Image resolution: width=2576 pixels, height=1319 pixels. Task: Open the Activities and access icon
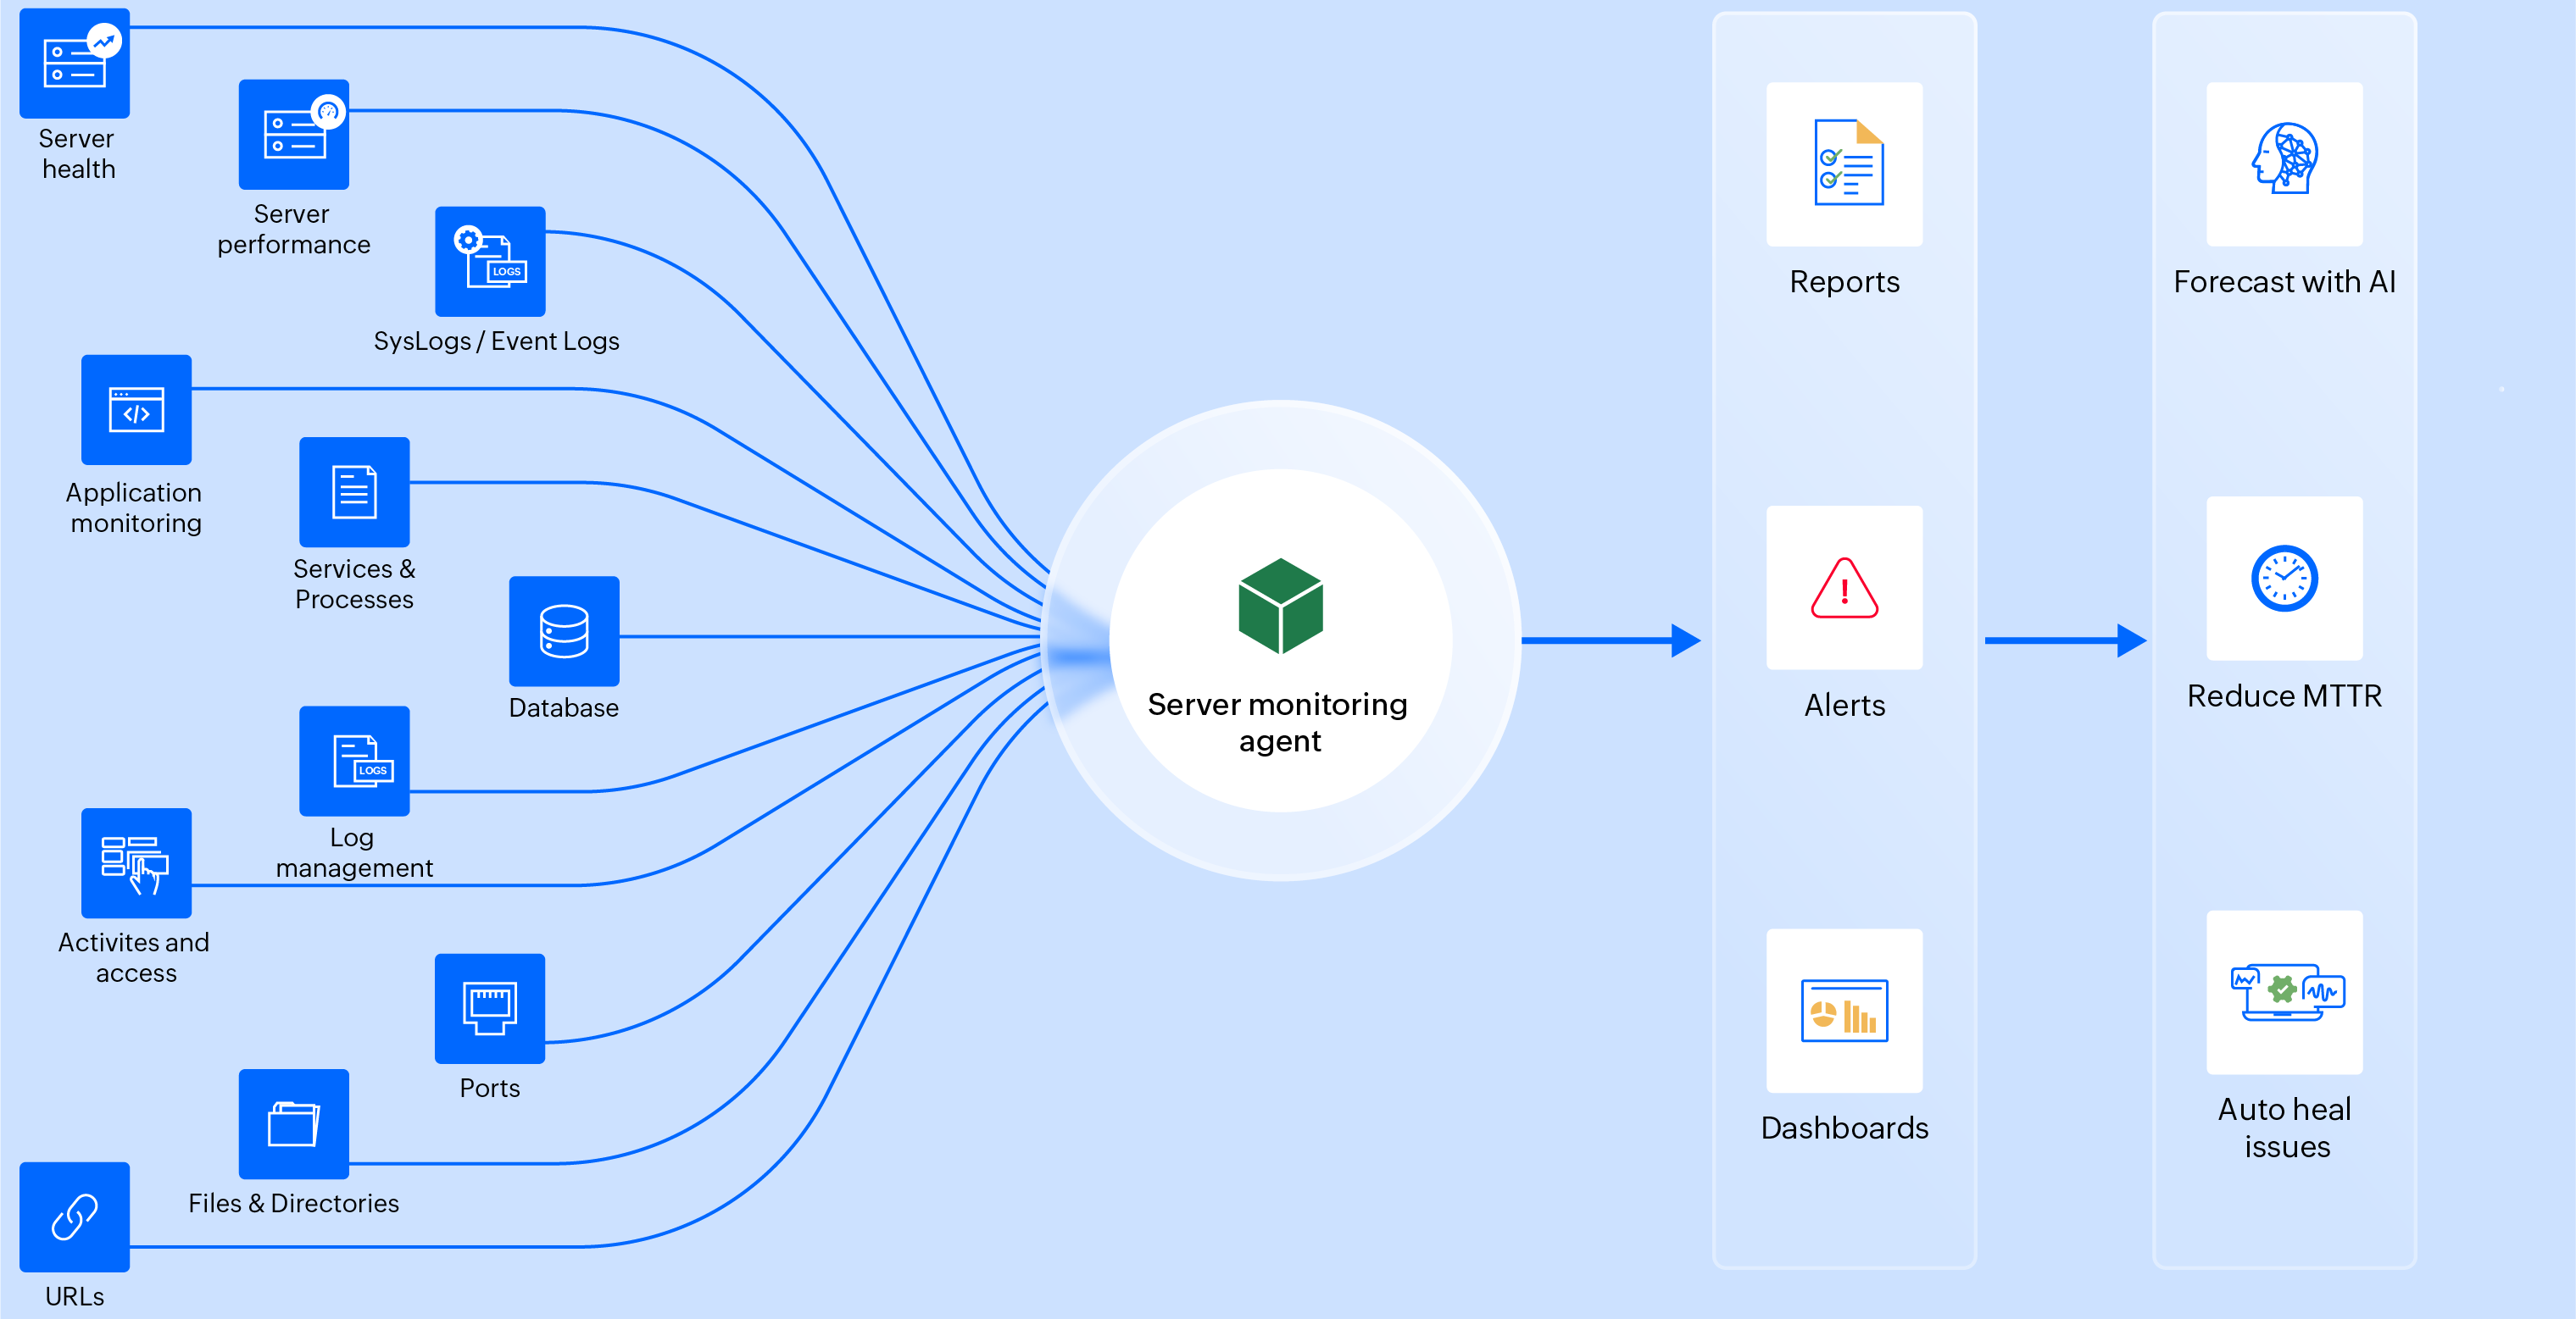(x=136, y=863)
